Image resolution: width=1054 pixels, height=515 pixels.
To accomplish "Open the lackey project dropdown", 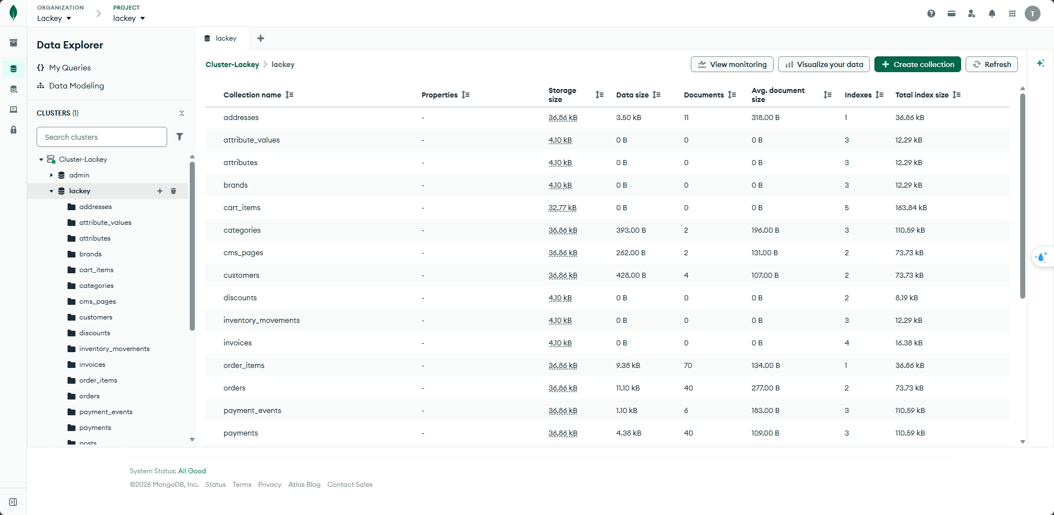I will pyautogui.click(x=129, y=18).
